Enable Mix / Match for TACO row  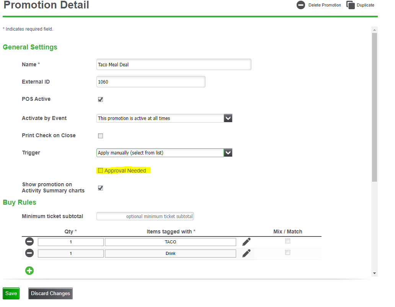click(287, 241)
